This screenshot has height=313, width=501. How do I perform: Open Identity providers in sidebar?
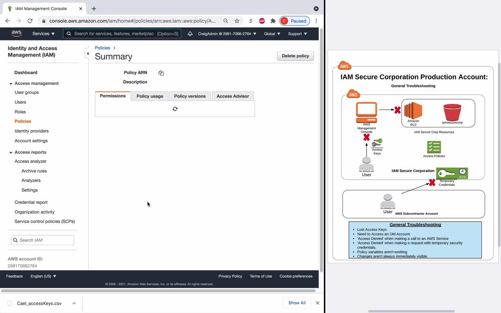click(x=32, y=131)
